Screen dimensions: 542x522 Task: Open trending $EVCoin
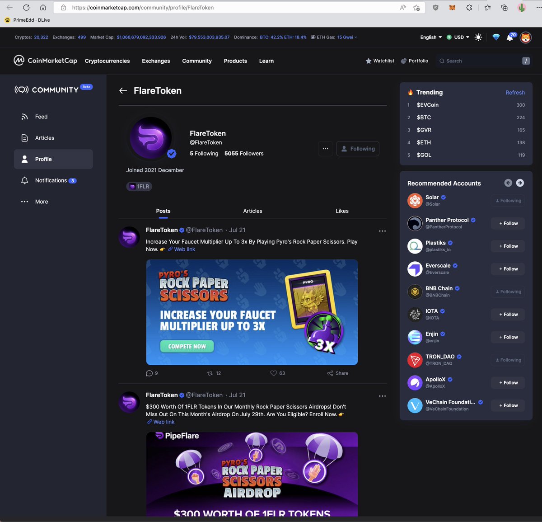pyautogui.click(x=428, y=105)
